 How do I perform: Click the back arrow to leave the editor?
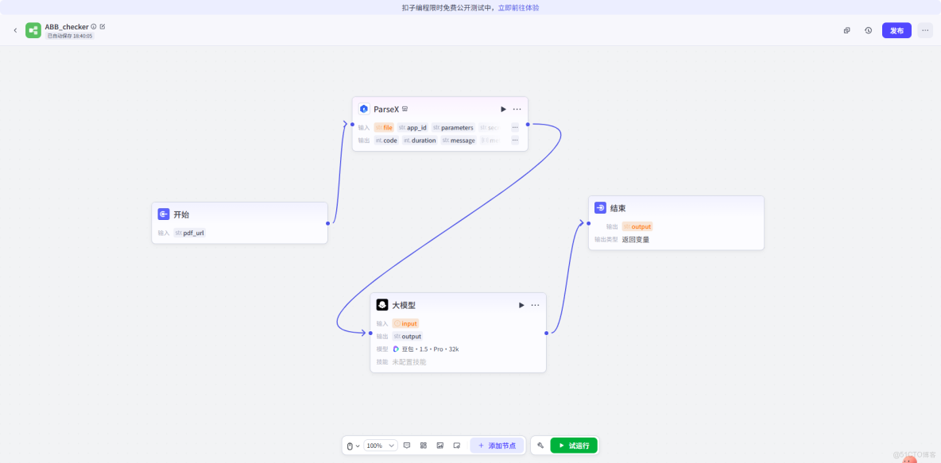click(x=15, y=29)
